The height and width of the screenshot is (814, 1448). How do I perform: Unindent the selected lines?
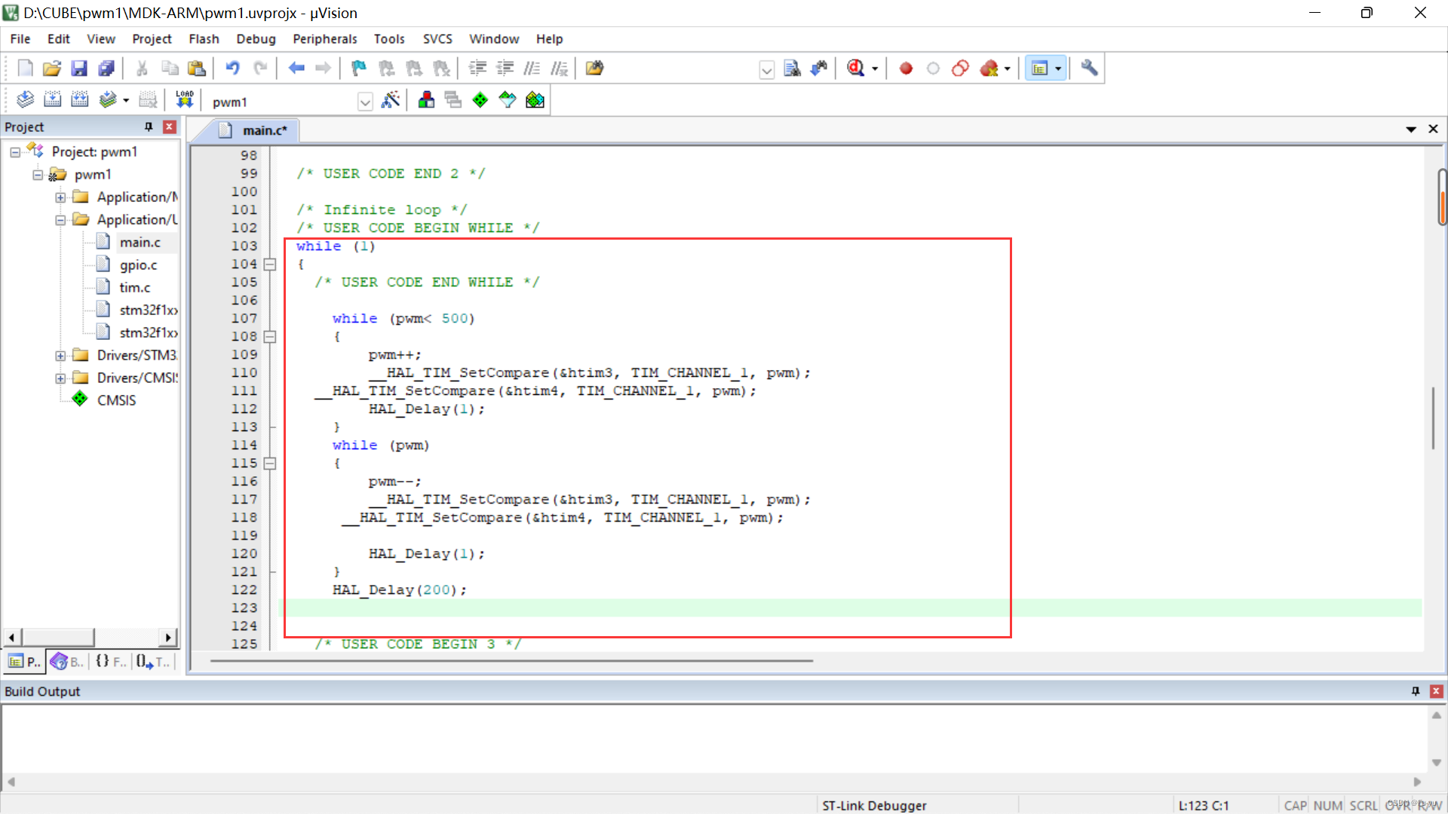click(505, 69)
